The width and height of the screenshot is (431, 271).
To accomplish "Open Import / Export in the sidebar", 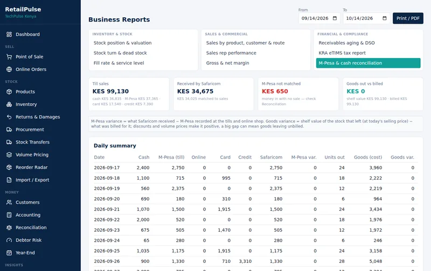I will (40, 180).
